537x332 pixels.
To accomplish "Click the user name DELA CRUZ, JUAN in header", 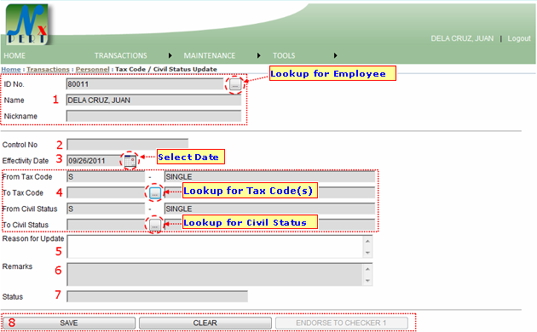I will [x=462, y=38].
